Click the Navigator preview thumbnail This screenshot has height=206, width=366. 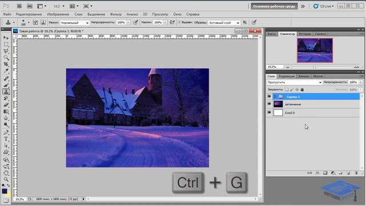pos(315,50)
